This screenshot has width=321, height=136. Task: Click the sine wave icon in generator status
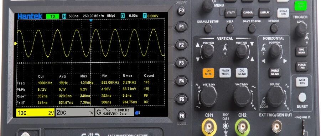pyautogui.click(x=106, y=110)
